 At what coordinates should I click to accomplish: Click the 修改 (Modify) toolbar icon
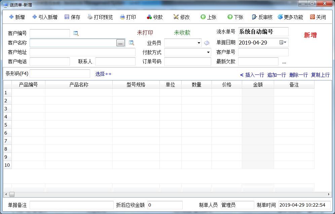coord(176,17)
